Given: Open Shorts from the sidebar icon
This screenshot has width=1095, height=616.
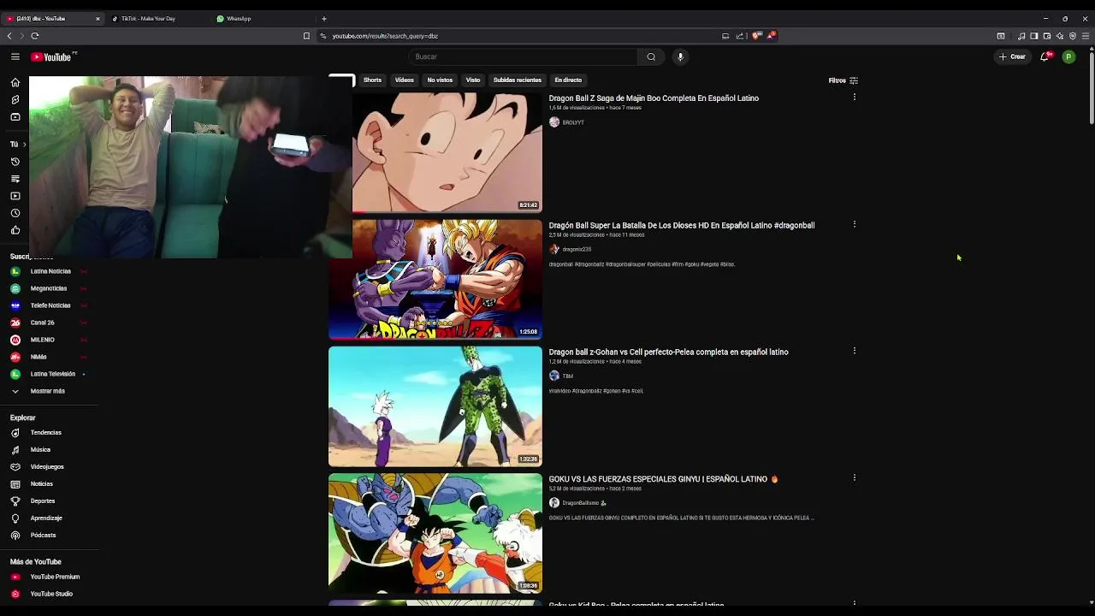Looking at the screenshot, I should [x=15, y=99].
